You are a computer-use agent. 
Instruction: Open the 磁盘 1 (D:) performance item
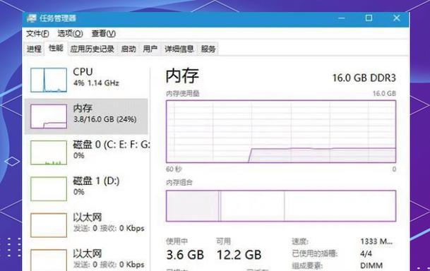tap(87, 189)
